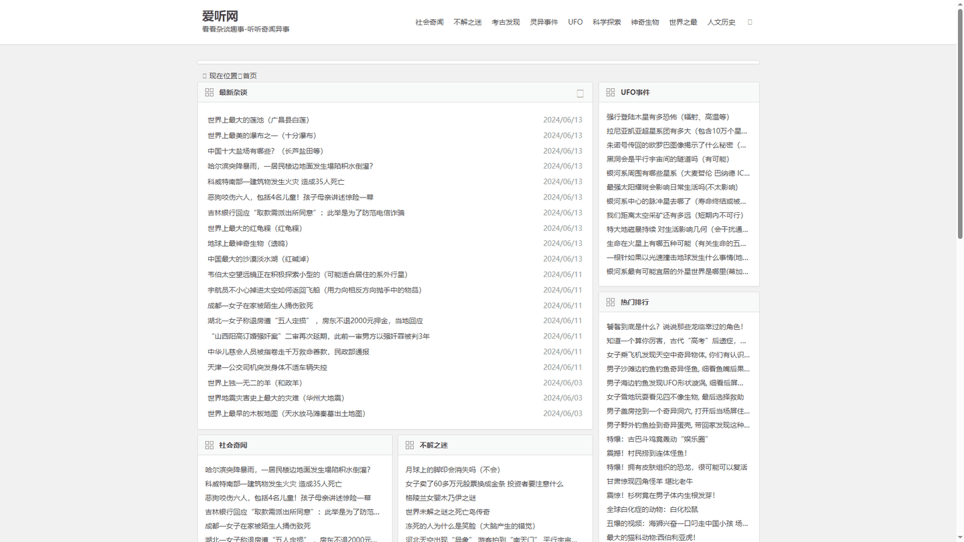Open 人文历史 in the top navigation
Image resolution: width=964 pixels, height=542 pixels.
(x=721, y=22)
